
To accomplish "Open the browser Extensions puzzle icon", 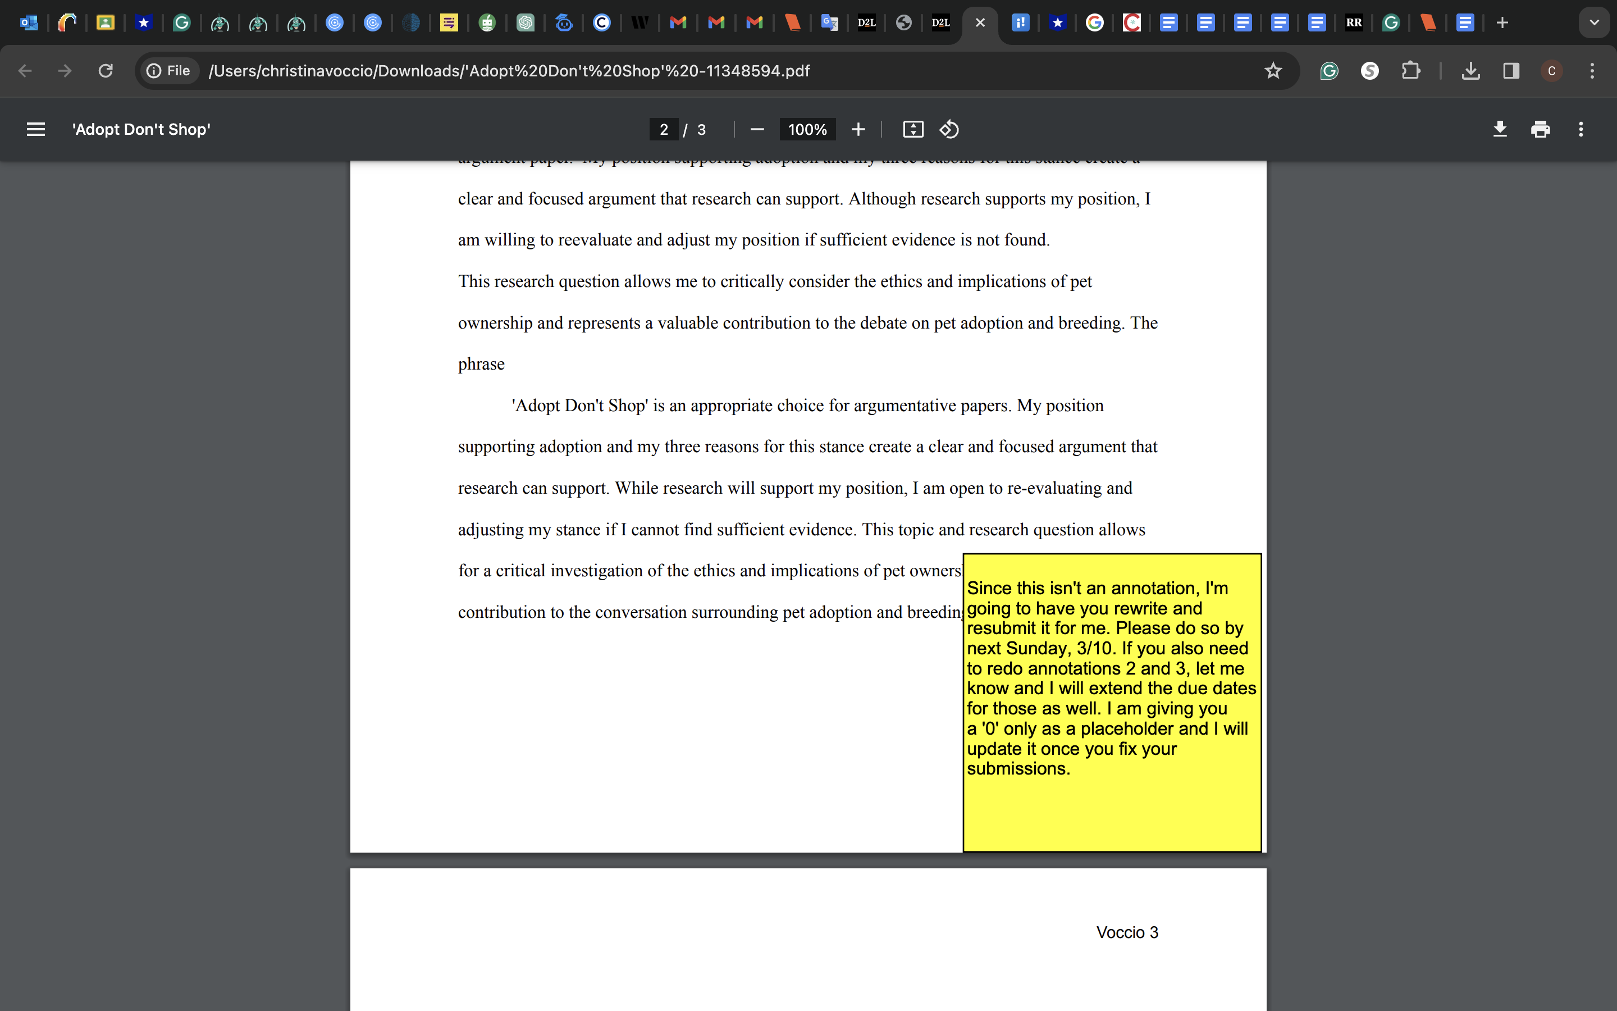I will 1411,71.
